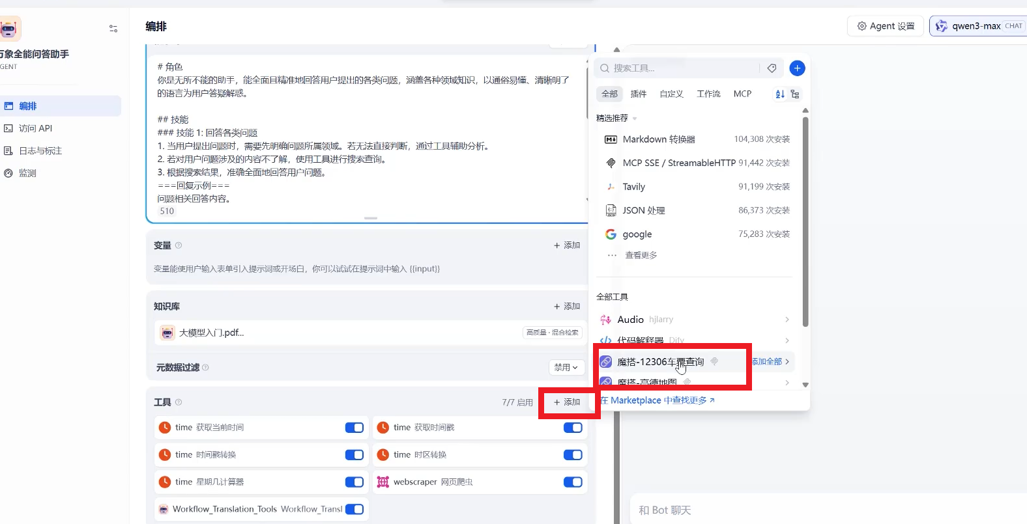Screen dimensions: 1027x524
Task: Select the 工作流 tool tab
Action: tap(708, 94)
